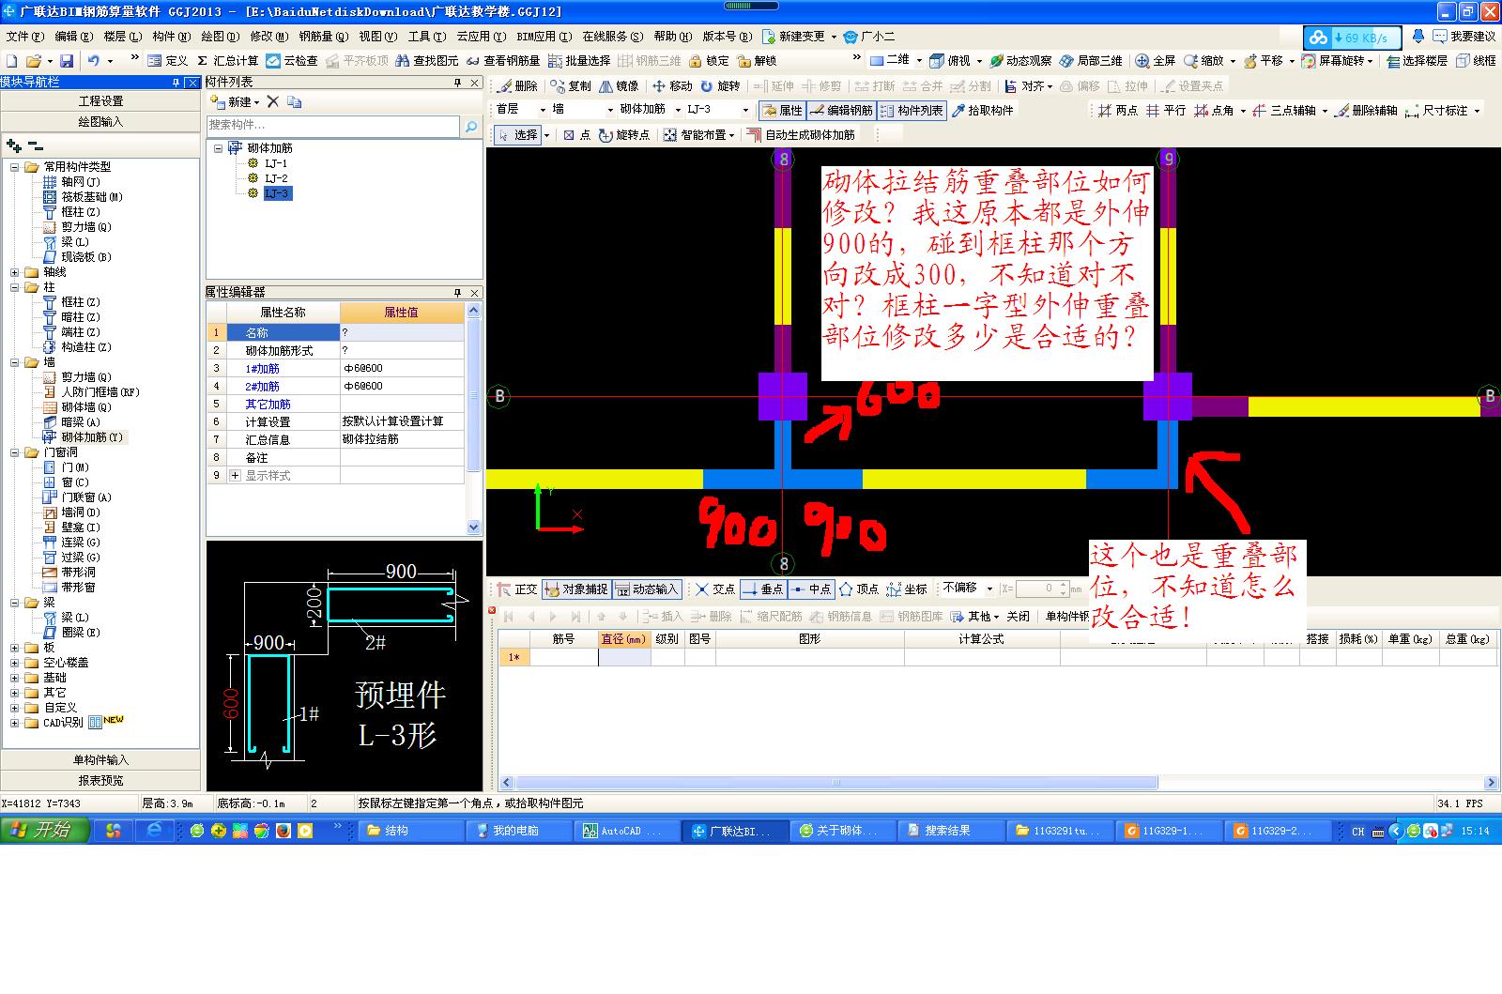Choose 平行 parallel auxiliary axis

1166,110
